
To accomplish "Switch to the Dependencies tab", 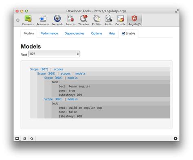I will pos(75,33).
